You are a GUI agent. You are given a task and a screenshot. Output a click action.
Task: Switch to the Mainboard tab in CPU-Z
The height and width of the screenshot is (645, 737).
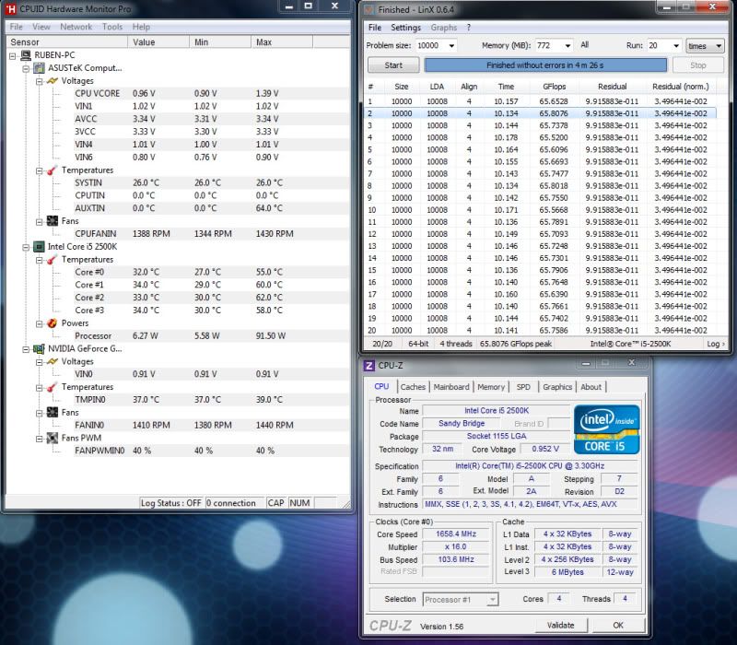pos(451,387)
